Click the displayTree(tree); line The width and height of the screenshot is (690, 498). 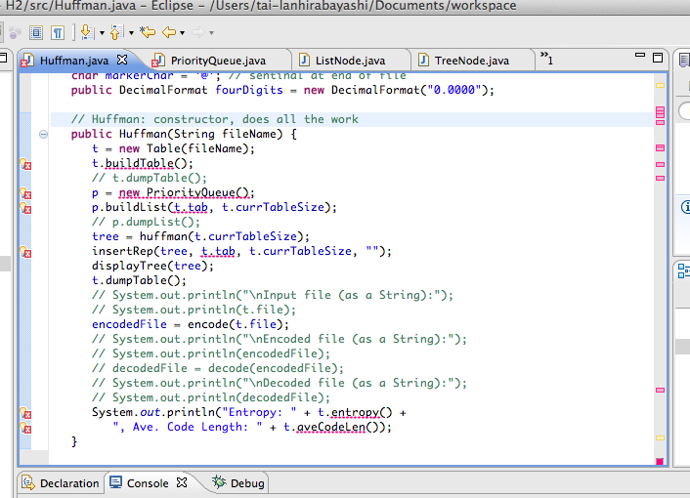152,266
